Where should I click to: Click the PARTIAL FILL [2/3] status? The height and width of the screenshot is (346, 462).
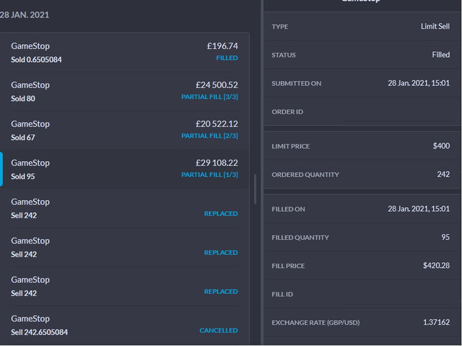[x=209, y=136]
